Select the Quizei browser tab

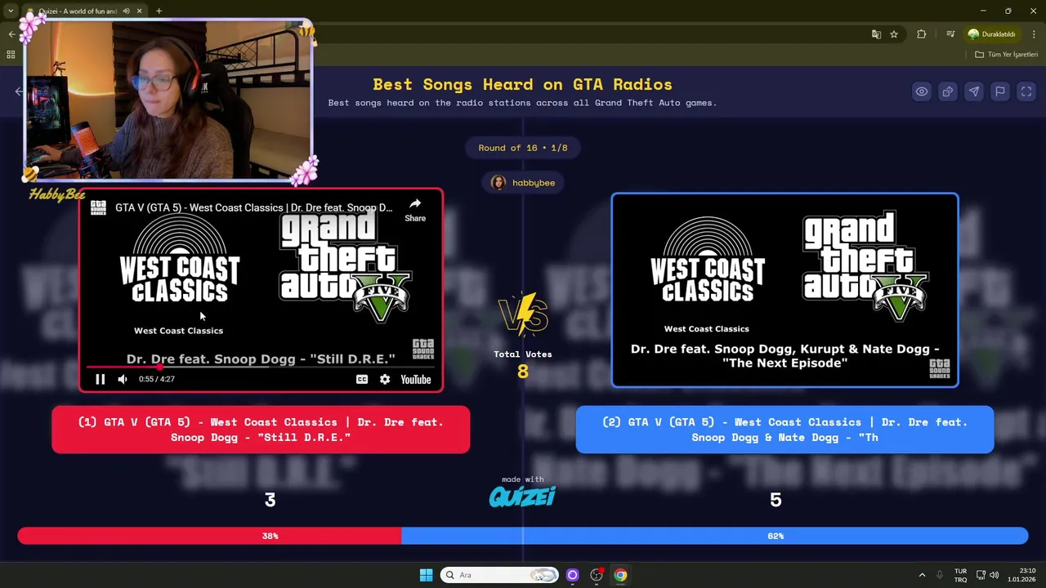[86, 11]
